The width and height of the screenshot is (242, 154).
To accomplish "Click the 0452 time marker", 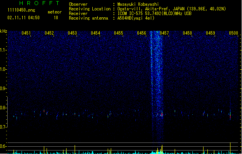I will (x=49, y=33).
